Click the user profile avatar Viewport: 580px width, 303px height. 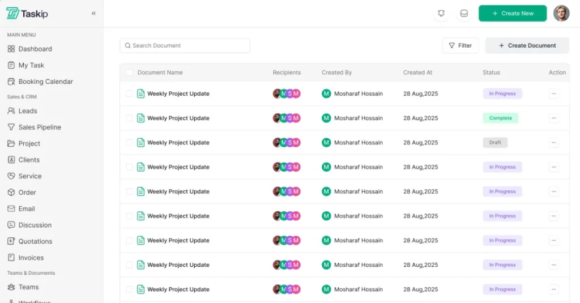coord(561,14)
